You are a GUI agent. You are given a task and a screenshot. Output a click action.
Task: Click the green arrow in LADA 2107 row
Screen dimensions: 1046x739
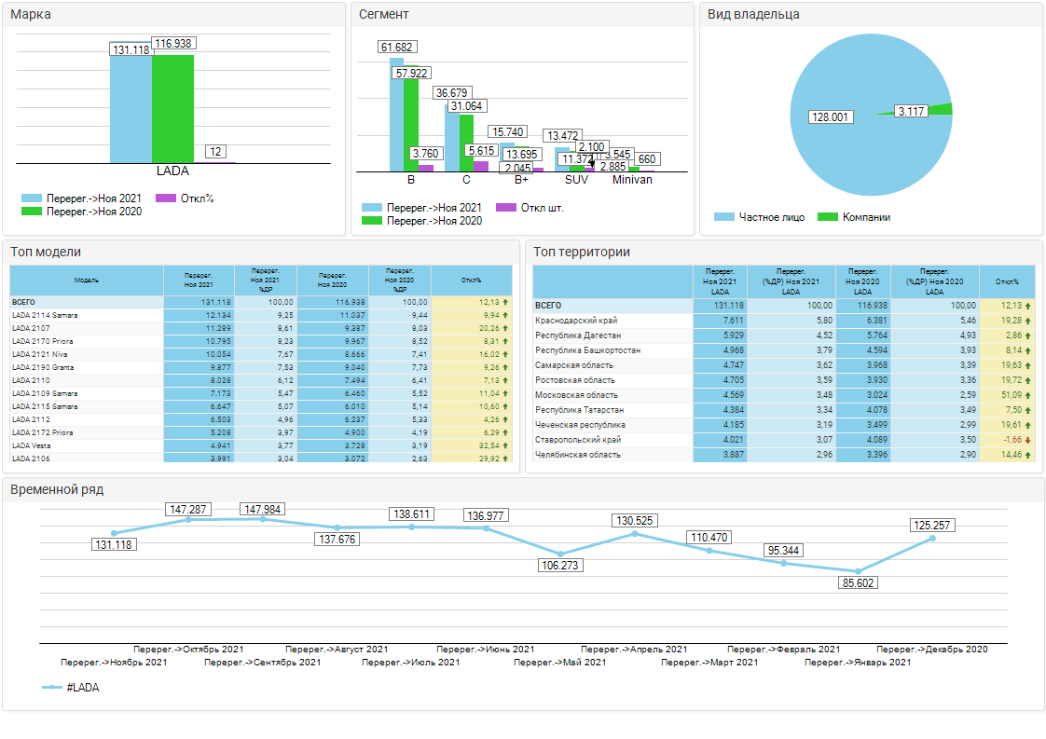click(505, 328)
